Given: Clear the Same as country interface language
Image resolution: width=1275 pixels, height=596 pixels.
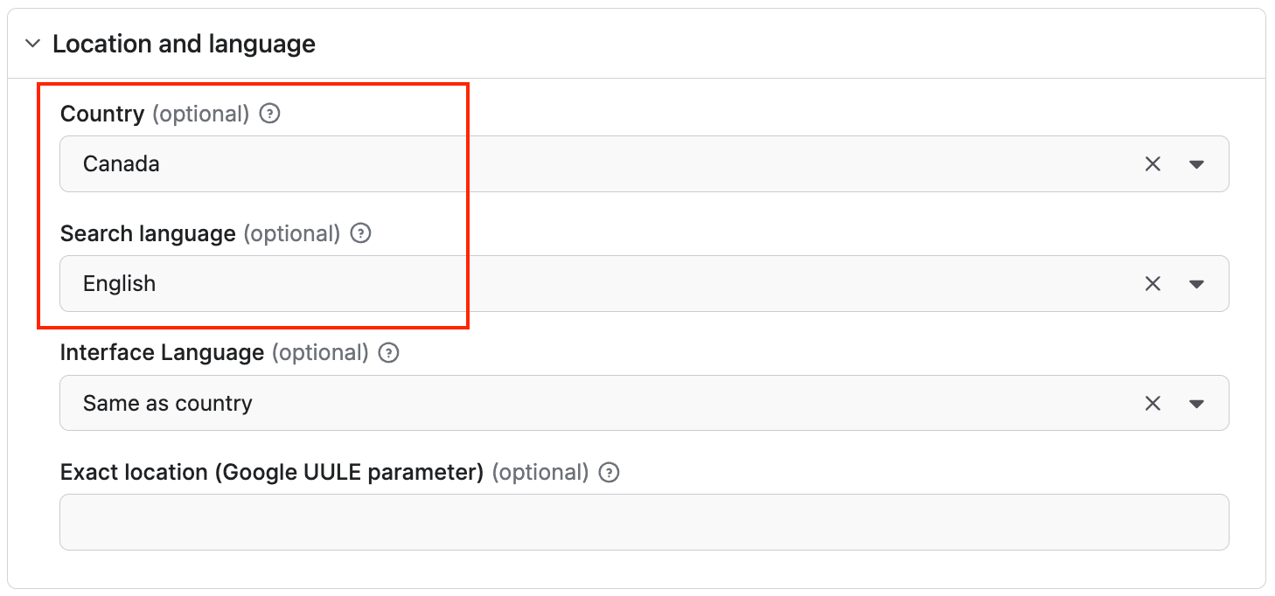Looking at the screenshot, I should (1152, 403).
